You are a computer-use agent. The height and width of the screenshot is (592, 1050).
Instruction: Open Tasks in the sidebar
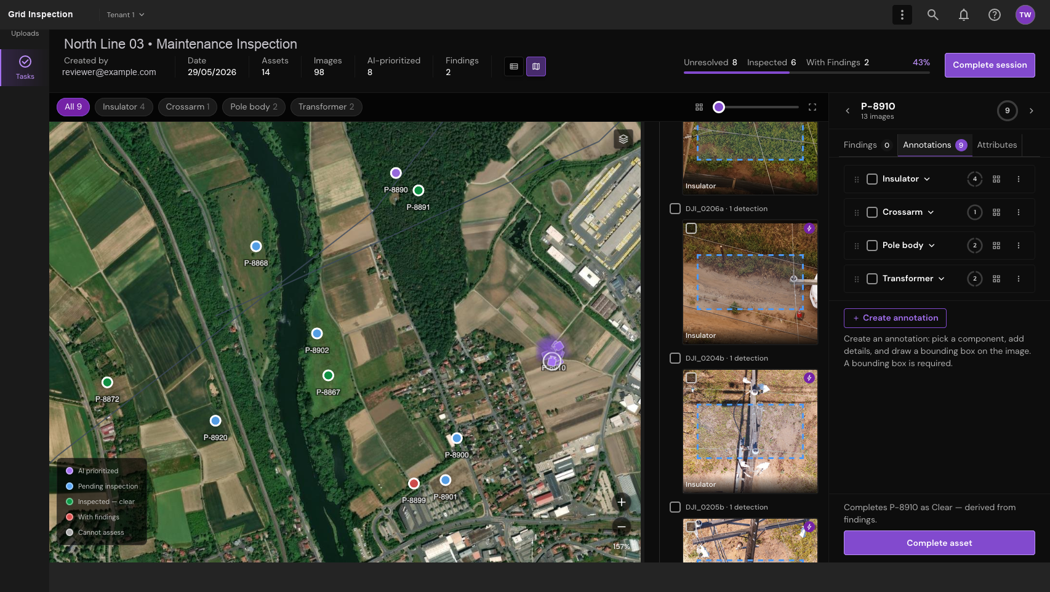[25, 68]
